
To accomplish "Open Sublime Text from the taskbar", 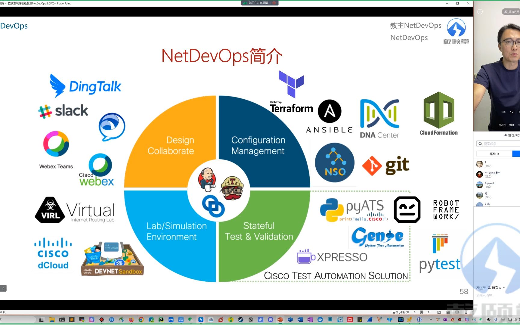I will pyautogui.click(x=72, y=320).
